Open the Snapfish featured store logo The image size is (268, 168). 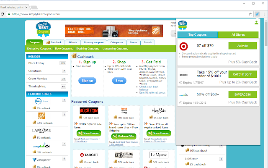click(x=41, y=146)
